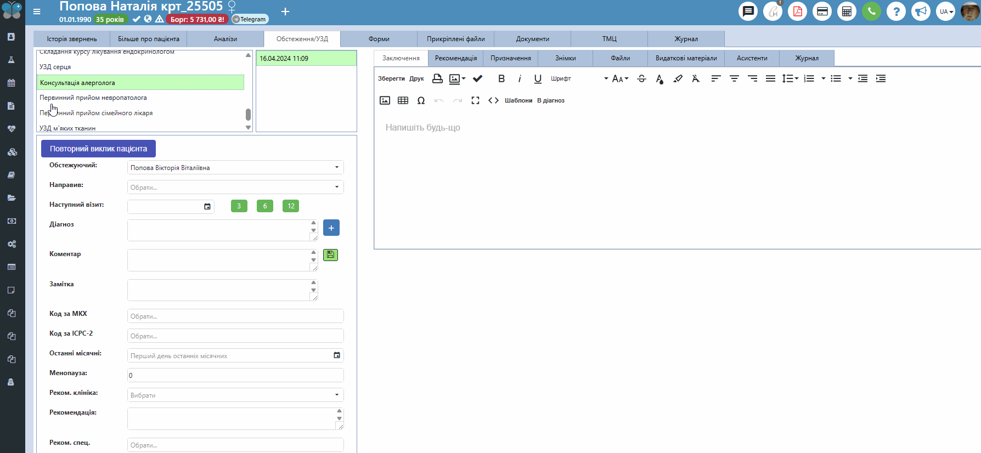Open the line height dropdown
981x453 pixels.
point(790,78)
